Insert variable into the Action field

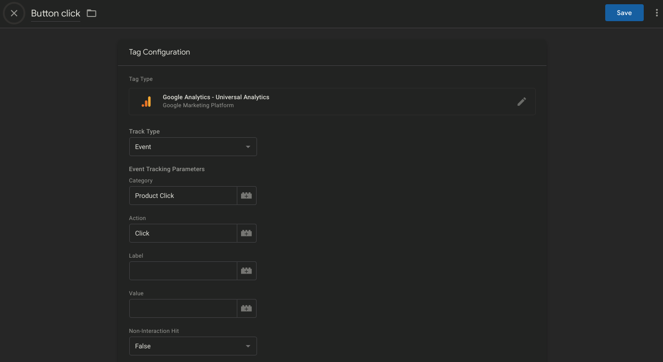pos(247,233)
